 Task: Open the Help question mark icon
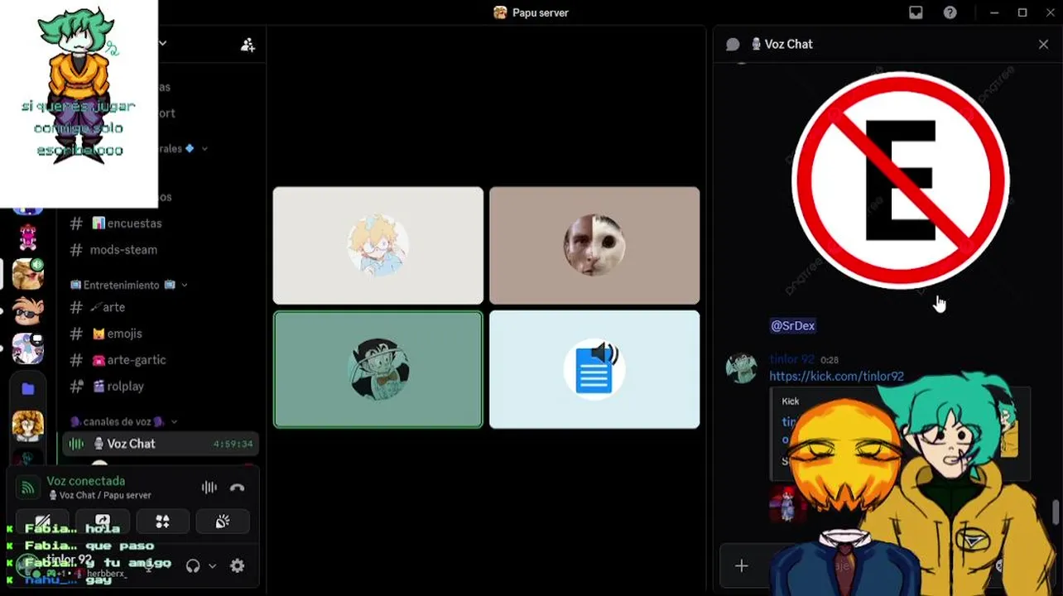tap(950, 12)
